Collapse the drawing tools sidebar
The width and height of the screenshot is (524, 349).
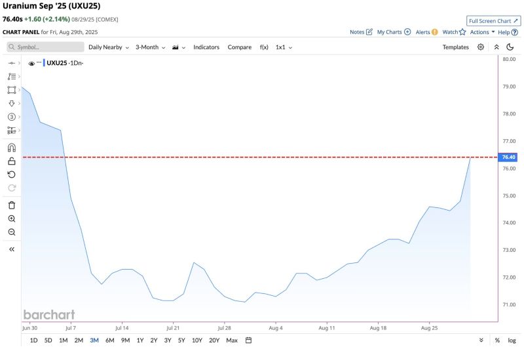pos(12,249)
